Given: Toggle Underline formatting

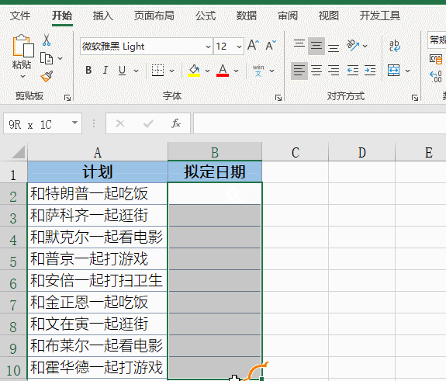Looking at the screenshot, I should click(x=122, y=70).
